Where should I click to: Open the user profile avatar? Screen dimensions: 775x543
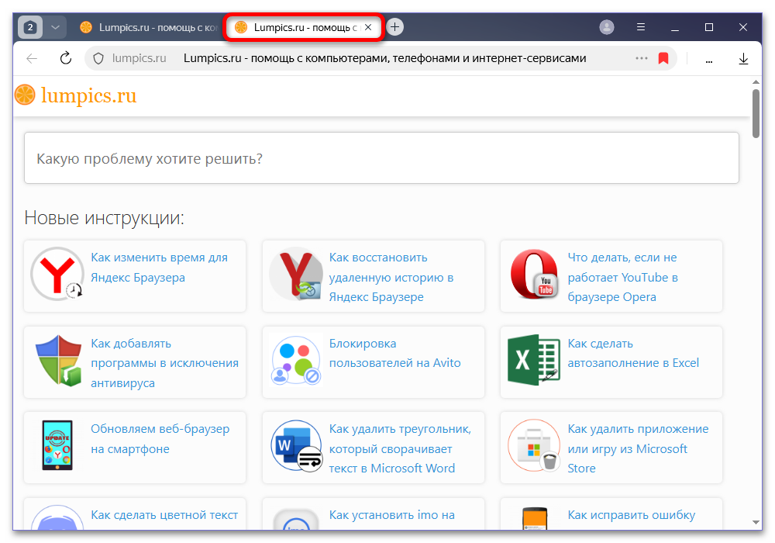[x=607, y=27]
